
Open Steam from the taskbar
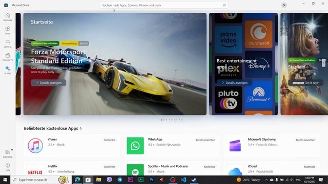(194, 179)
